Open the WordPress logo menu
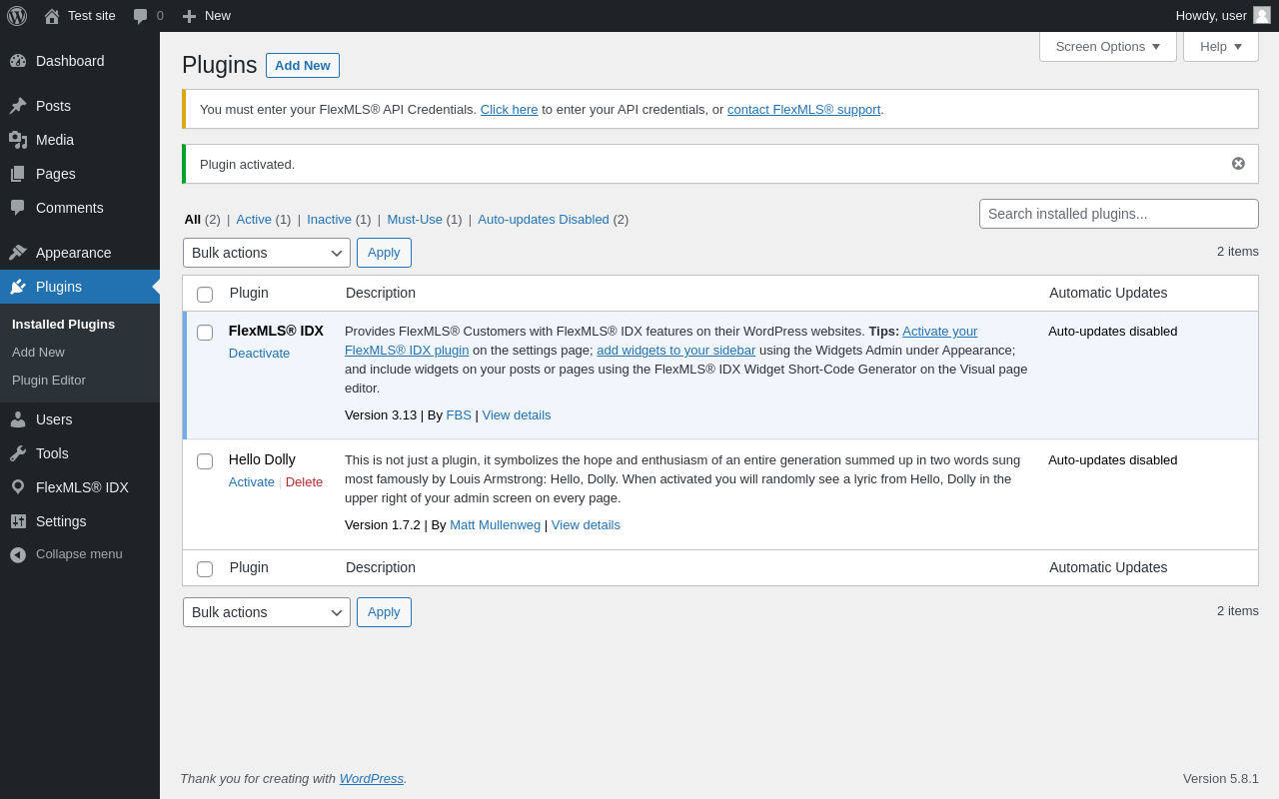The image size is (1279, 799). point(17,16)
